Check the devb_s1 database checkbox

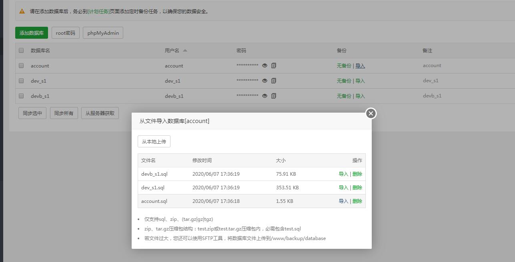21,96
